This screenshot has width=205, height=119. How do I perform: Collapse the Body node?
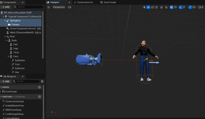click(7, 41)
